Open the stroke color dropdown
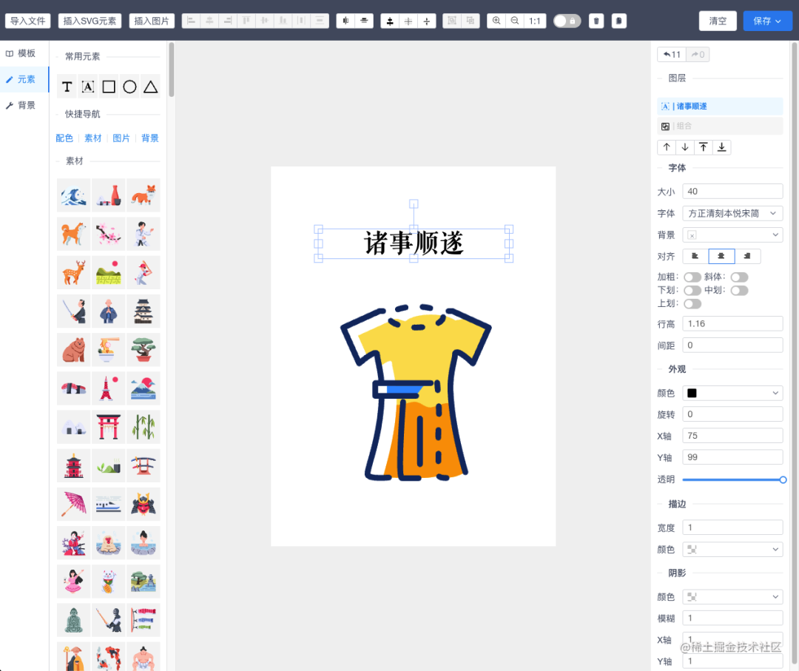This screenshot has height=671, width=799. [x=732, y=549]
